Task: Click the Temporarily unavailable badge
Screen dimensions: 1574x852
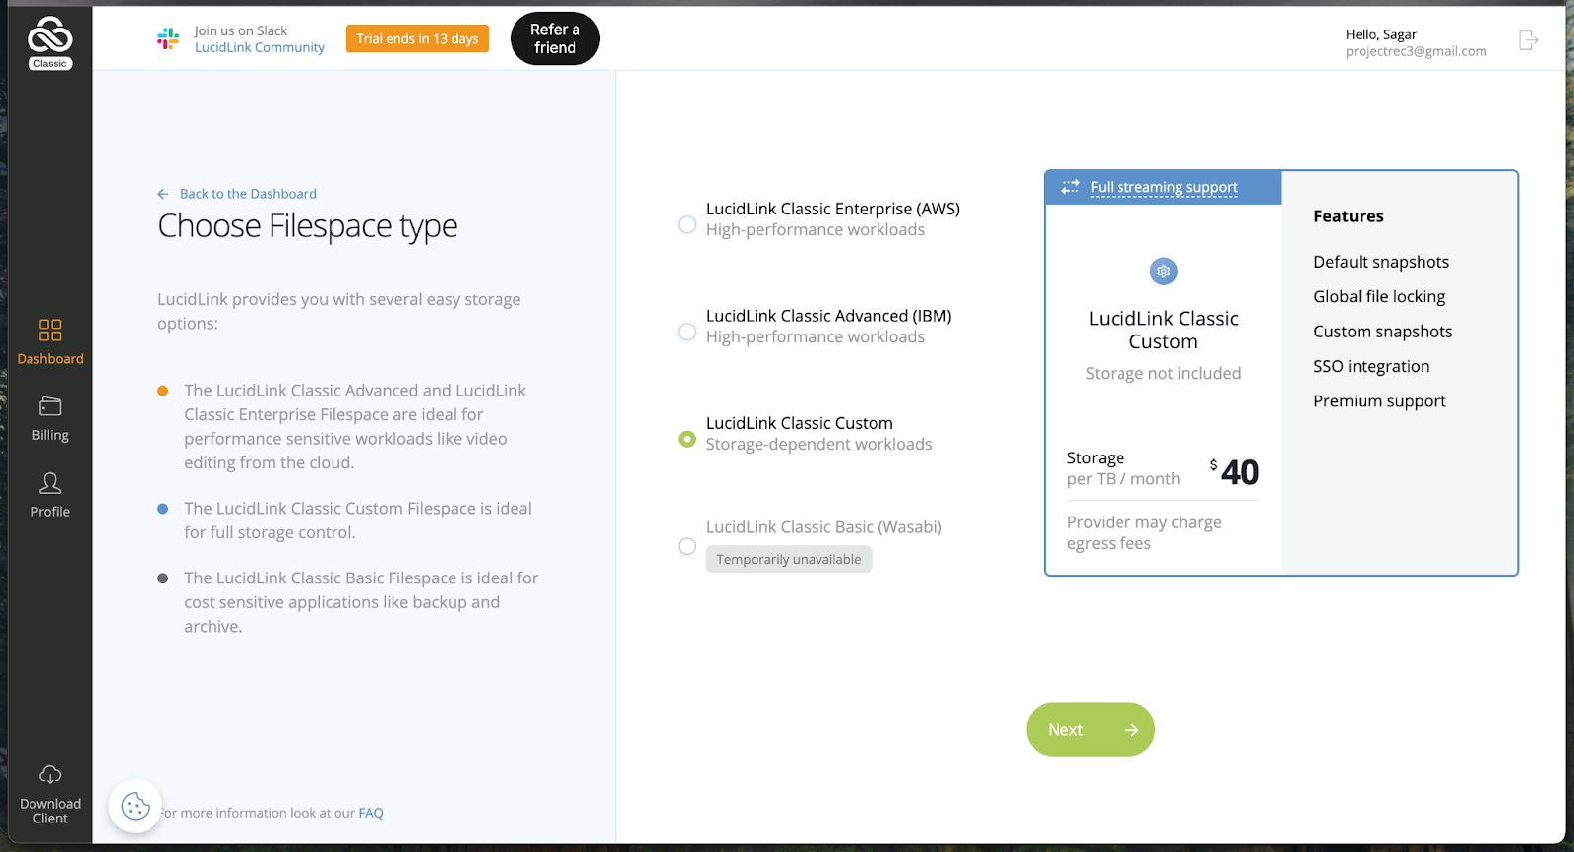Action: tap(789, 559)
